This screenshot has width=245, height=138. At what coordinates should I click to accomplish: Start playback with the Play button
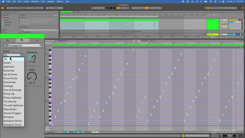[108, 8]
